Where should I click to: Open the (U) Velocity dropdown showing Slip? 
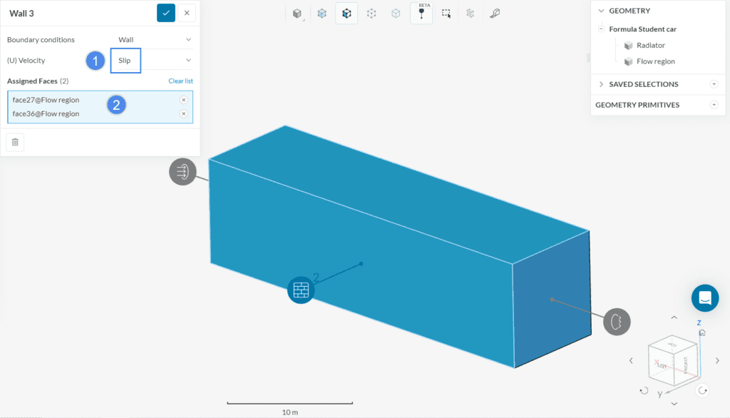tap(145, 61)
